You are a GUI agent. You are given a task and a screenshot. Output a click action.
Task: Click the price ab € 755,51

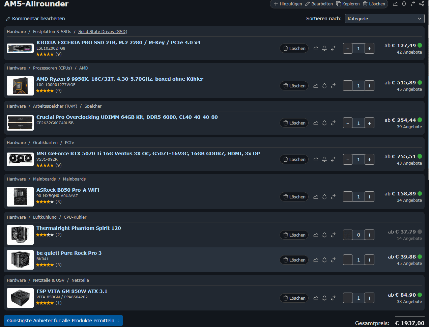click(400, 157)
